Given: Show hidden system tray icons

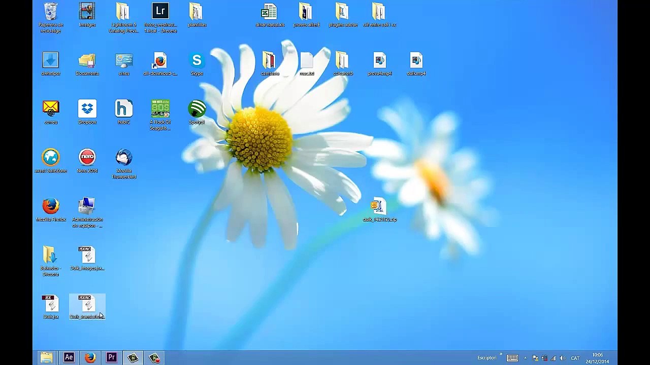Looking at the screenshot, I should pyautogui.click(x=525, y=358).
